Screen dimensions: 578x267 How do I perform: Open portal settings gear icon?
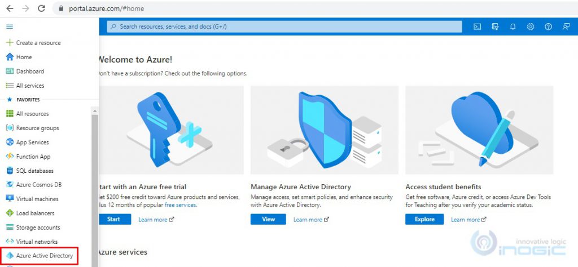click(531, 26)
